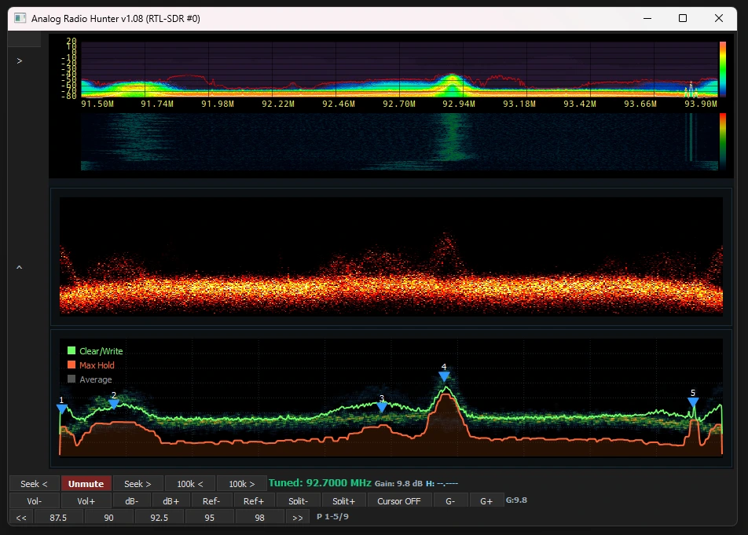Click the up chevron on the sidebar

click(x=19, y=267)
